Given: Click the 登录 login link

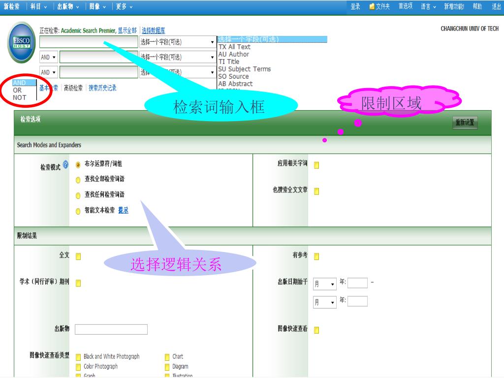Looking at the screenshot, I should [x=355, y=6].
